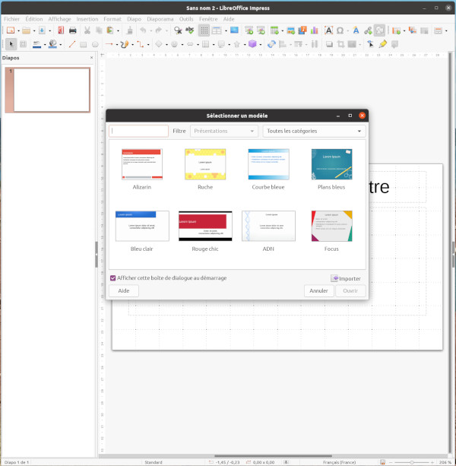Pick the Ellipse shape tool
The image size is (456, 466).
95,44
